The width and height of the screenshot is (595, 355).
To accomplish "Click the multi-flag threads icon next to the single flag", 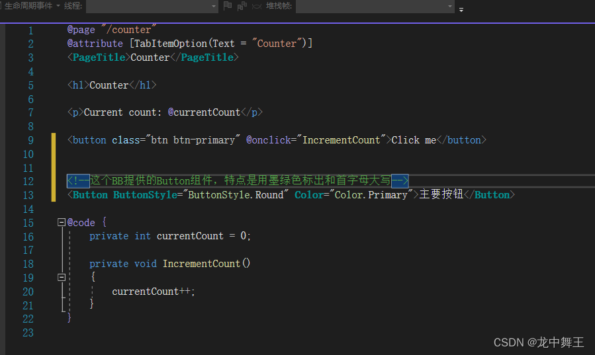I will coord(242,6).
